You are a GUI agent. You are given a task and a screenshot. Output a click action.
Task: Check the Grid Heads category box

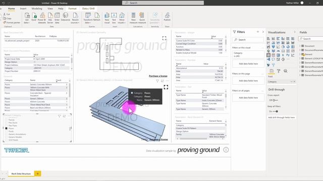tap(6, 140)
